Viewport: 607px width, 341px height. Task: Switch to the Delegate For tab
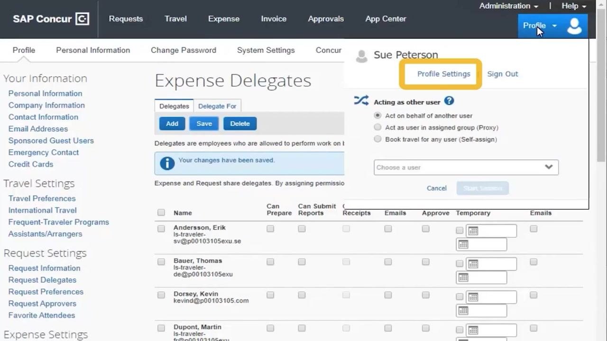[217, 106]
